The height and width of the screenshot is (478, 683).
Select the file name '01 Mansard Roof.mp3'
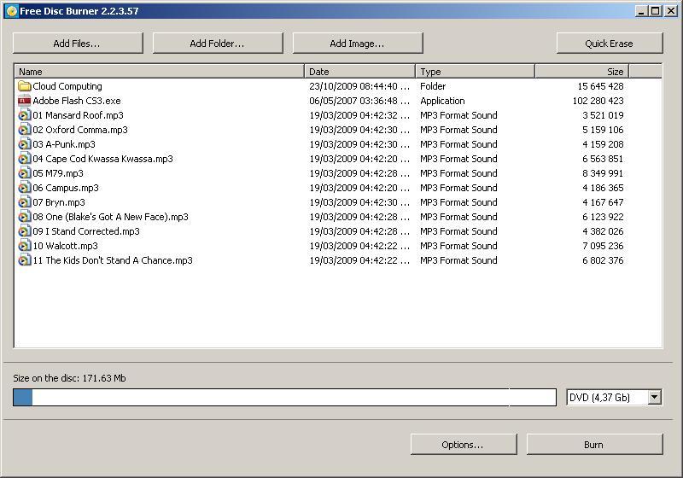pyautogui.click(x=78, y=115)
